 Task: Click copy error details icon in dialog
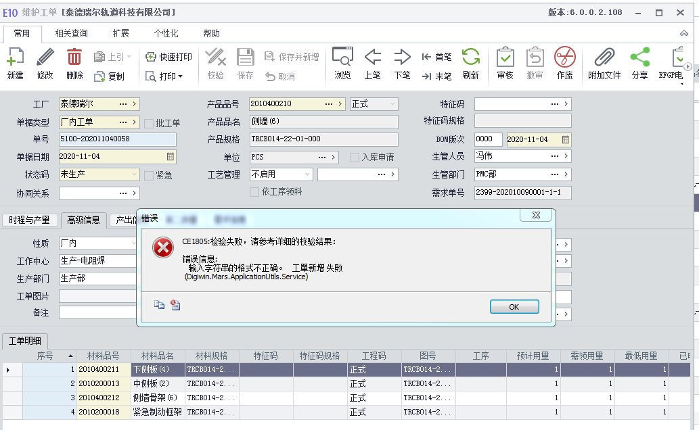(x=175, y=305)
